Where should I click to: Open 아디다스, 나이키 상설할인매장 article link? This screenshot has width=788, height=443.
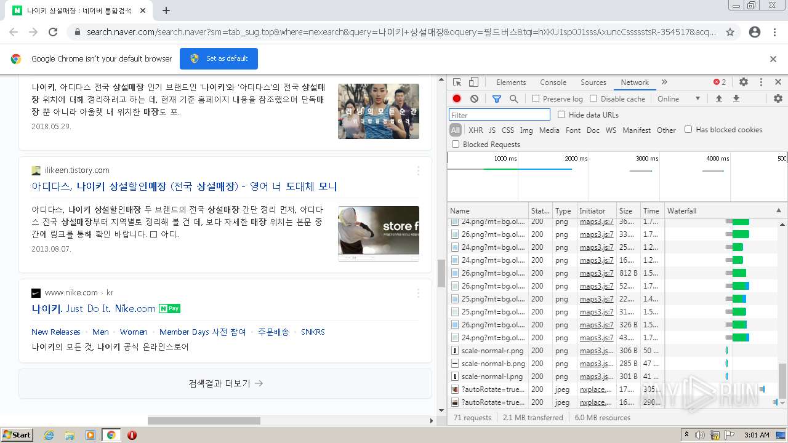[184, 186]
